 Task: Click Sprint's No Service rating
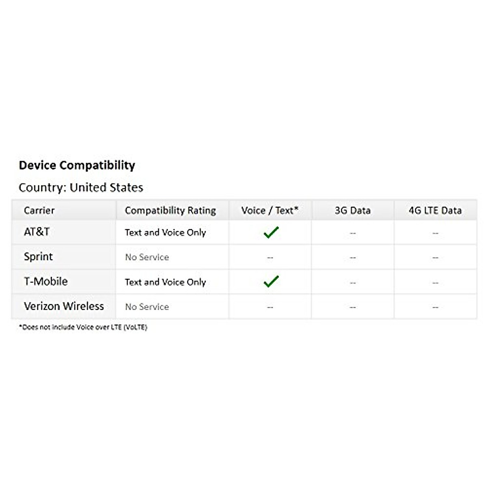pos(147,257)
